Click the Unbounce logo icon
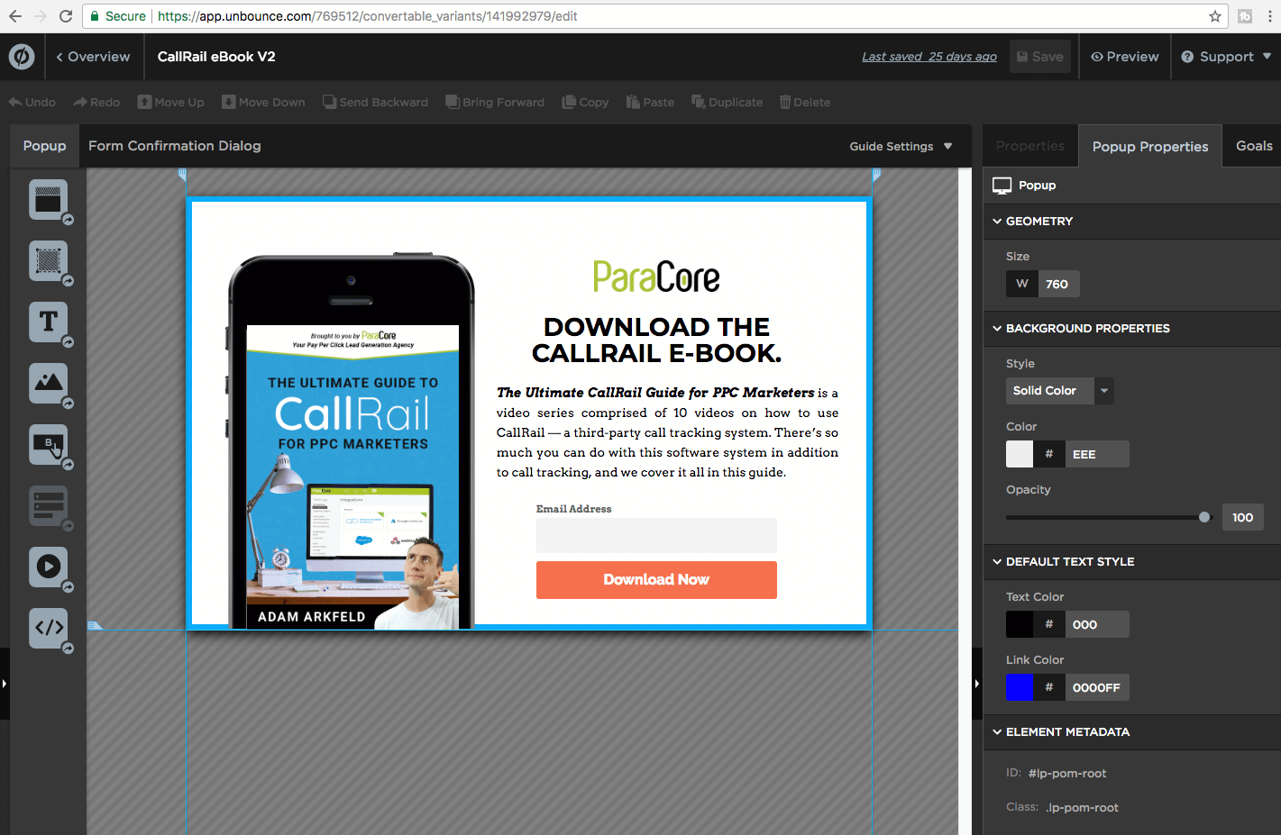The width and height of the screenshot is (1281, 835). coord(22,57)
